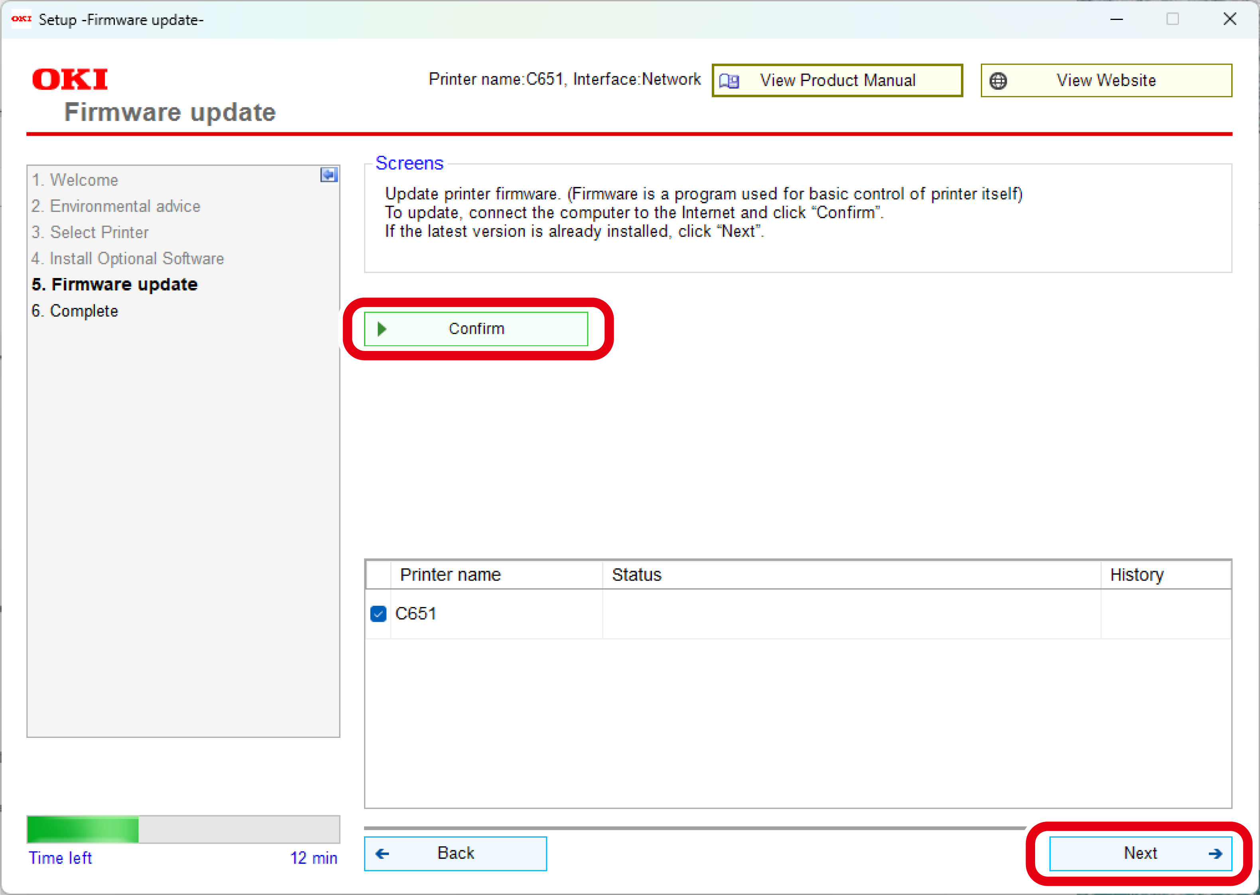The width and height of the screenshot is (1260, 895).
Task: Collapse the steps panel with arrow icon
Action: coord(329,175)
